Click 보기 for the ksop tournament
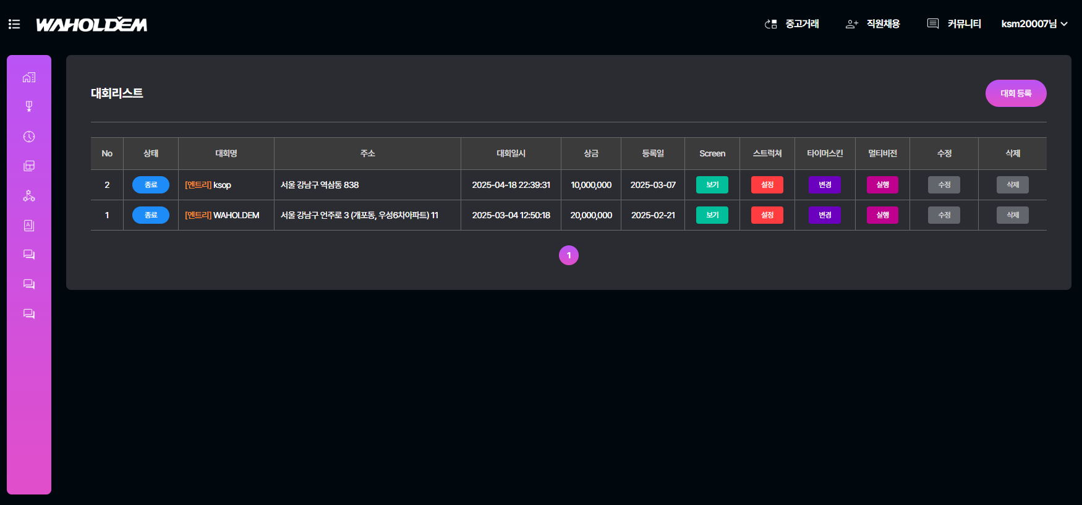This screenshot has height=505, width=1082. (x=712, y=185)
